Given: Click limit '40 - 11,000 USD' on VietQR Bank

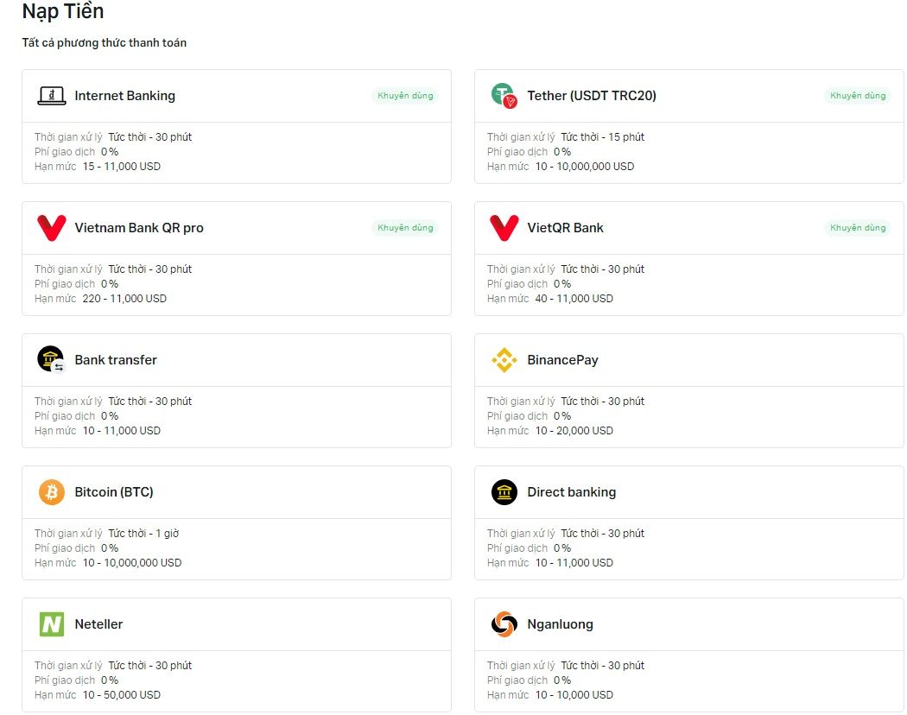Looking at the screenshot, I should pos(574,299).
